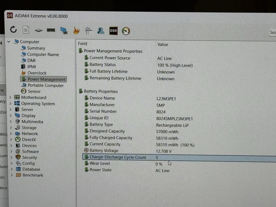
Task: Select the Motherboard category label
Action: [34, 97]
